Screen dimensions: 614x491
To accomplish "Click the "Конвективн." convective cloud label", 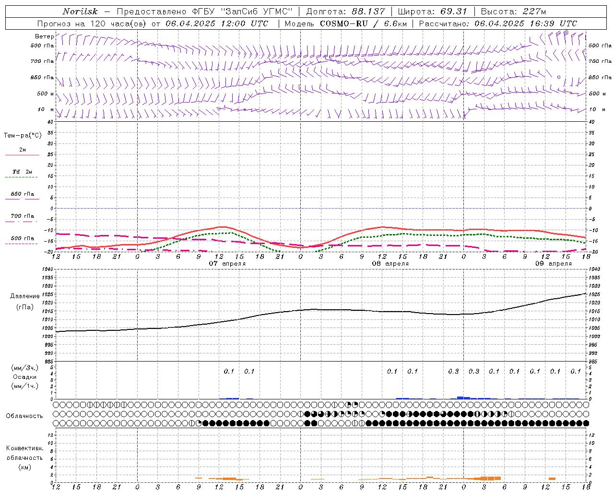I will (x=24, y=448).
